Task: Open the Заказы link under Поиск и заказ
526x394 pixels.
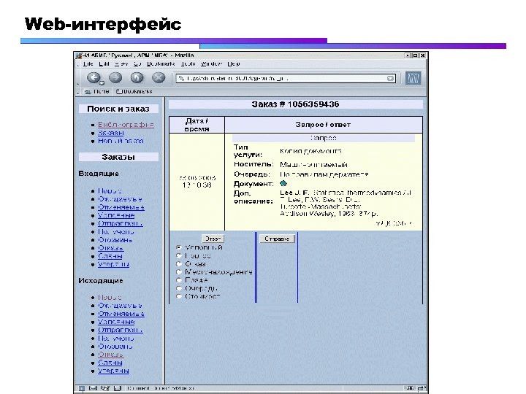Action: [x=111, y=133]
